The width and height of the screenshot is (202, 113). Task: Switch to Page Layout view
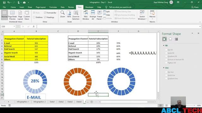20,15
